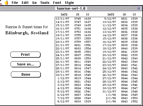Select the date 2/1/98
This screenshot has height=106, width=143.
[111, 98]
